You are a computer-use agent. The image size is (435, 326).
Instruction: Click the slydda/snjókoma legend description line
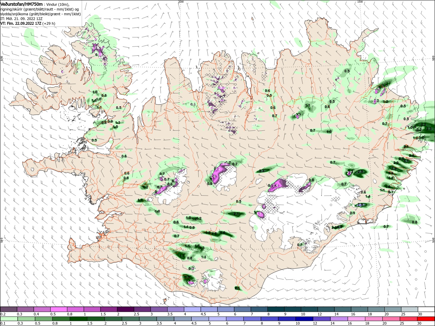(x=41, y=14)
